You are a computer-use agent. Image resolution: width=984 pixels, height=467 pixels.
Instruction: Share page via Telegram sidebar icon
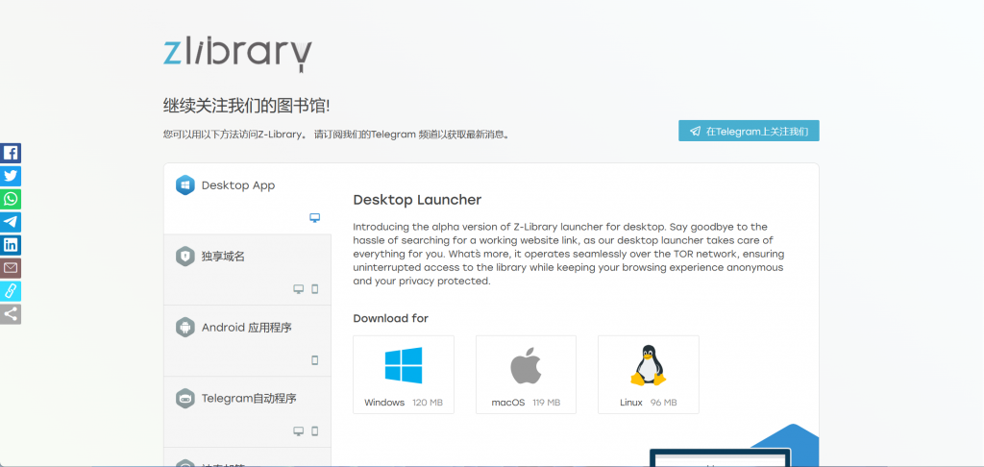click(x=10, y=222)
